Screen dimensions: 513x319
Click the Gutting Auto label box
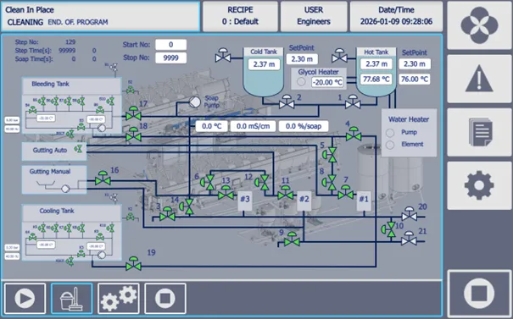pos(54,151)
